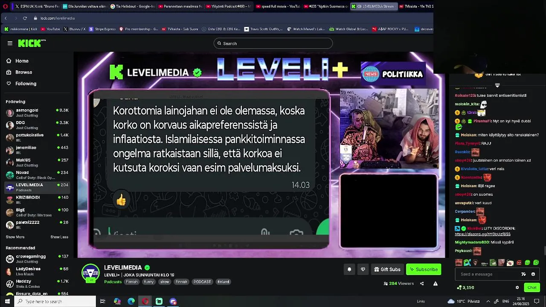Open LadyDesiree in Recommended
Screen dimensions: 546x307
[37, 271]
